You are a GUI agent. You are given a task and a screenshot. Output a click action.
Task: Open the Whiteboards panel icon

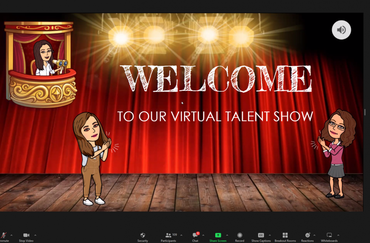click(329, 234)
